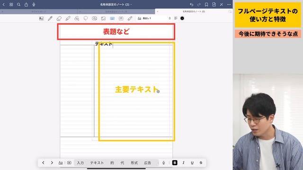Bookmark the current page
Image resolution: width=303 pixels, height=170 pixels.
(206, 4)
